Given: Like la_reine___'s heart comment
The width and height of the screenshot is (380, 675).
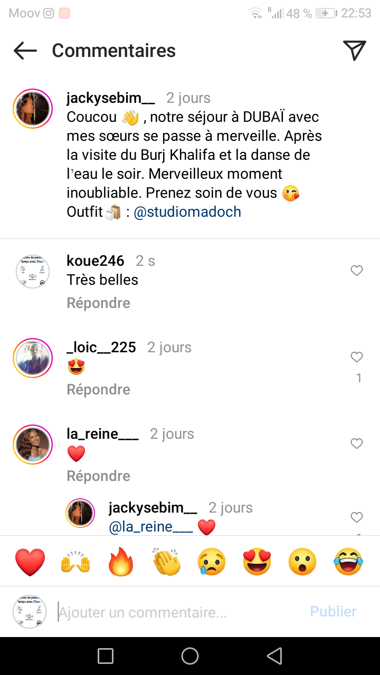Looking at the screenshot, I should pos(357,443).
